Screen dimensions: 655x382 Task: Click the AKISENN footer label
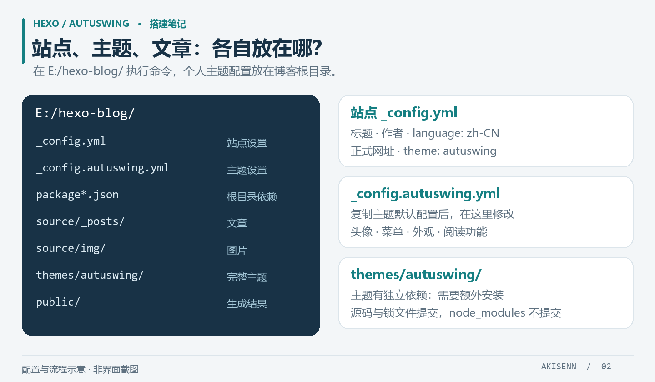559,367
